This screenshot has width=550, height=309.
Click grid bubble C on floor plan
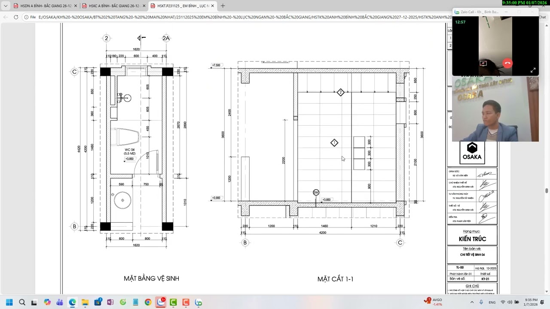74,72
